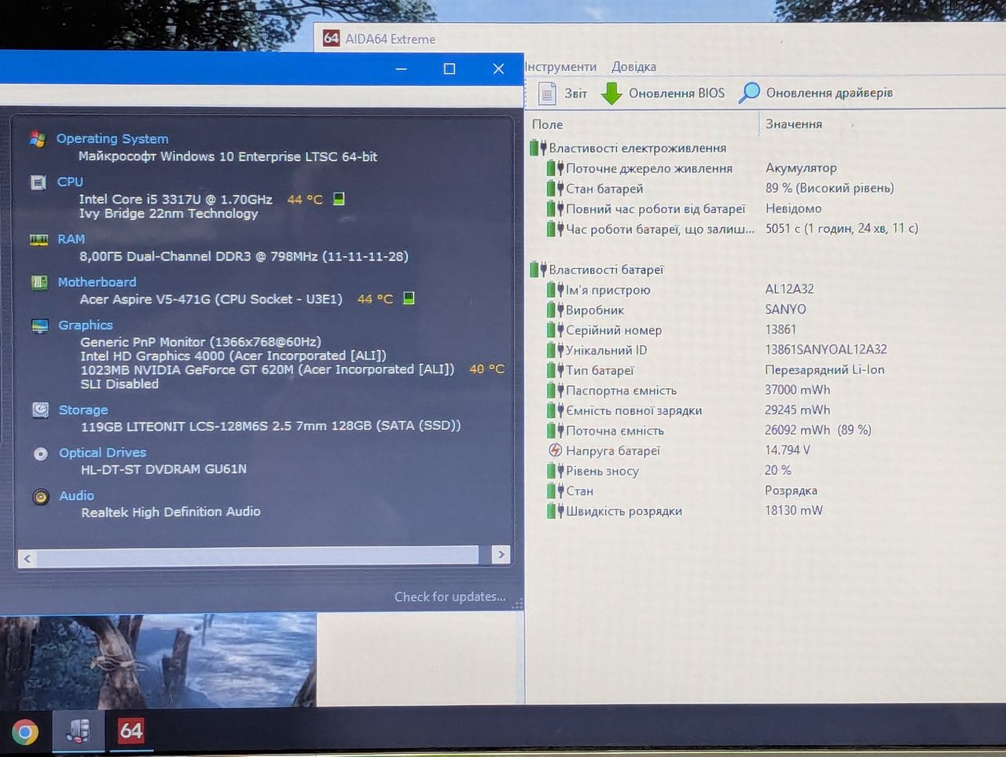Click the green Оновлення BIOS arrow icon

(611, 94)
